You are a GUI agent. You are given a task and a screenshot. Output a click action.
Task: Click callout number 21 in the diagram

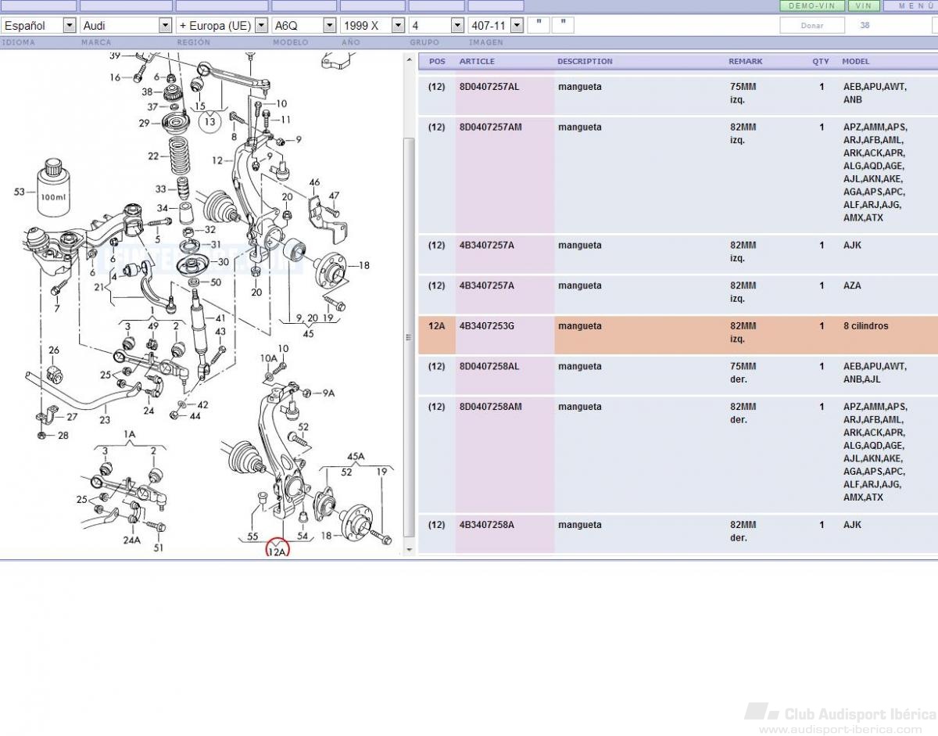pyautogui.click(x=98, y=288)
